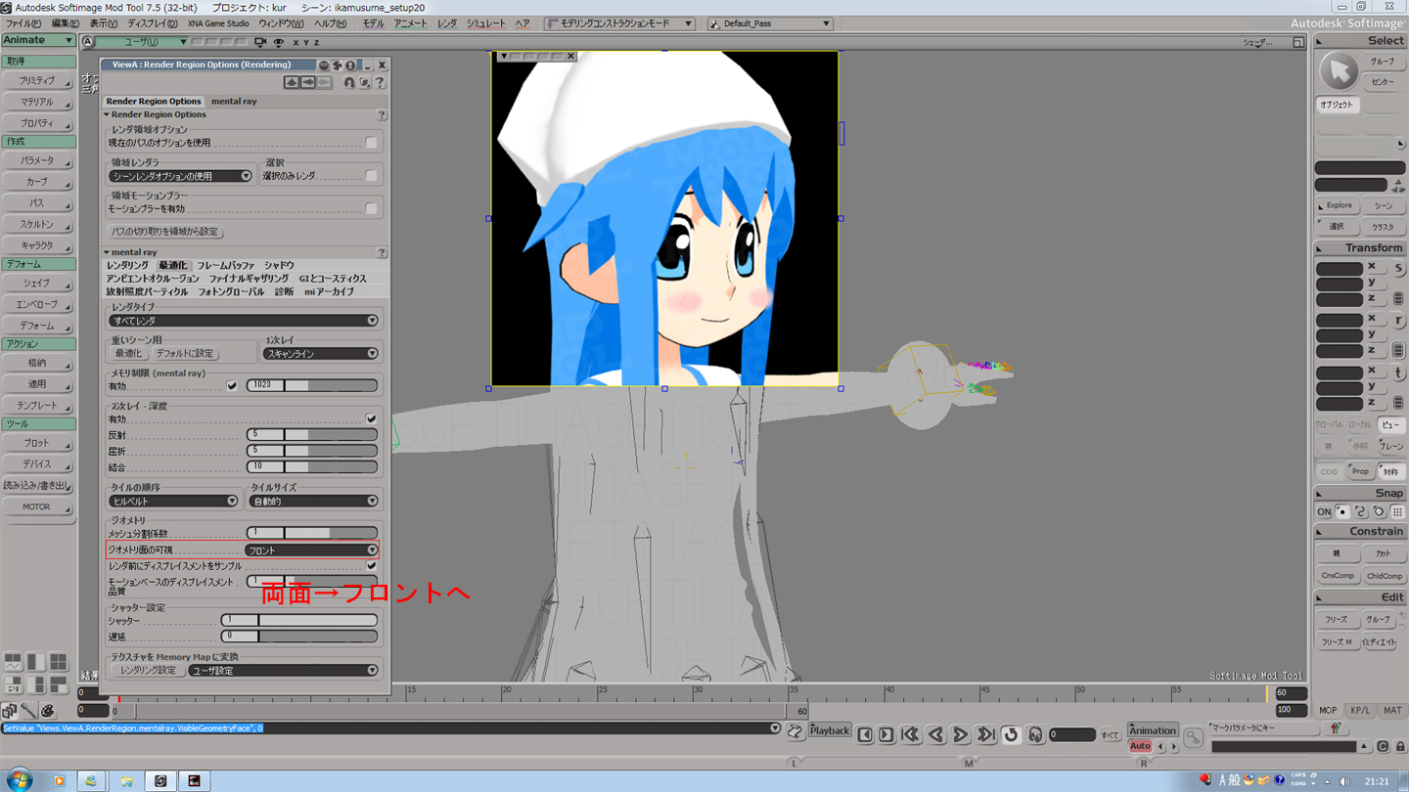This screenshot has height=792, width=1409.
Task: Click the four-viewport layout icon
Action: (x=59, y=663)
